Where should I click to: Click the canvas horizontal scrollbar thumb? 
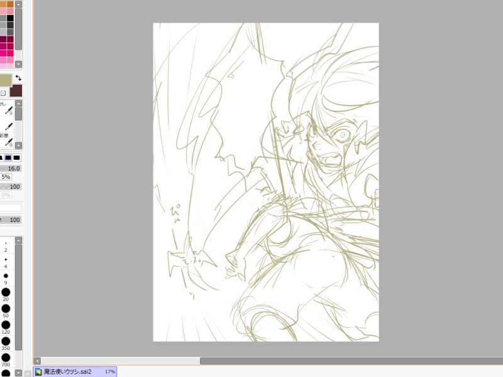[x=351, y=361]
